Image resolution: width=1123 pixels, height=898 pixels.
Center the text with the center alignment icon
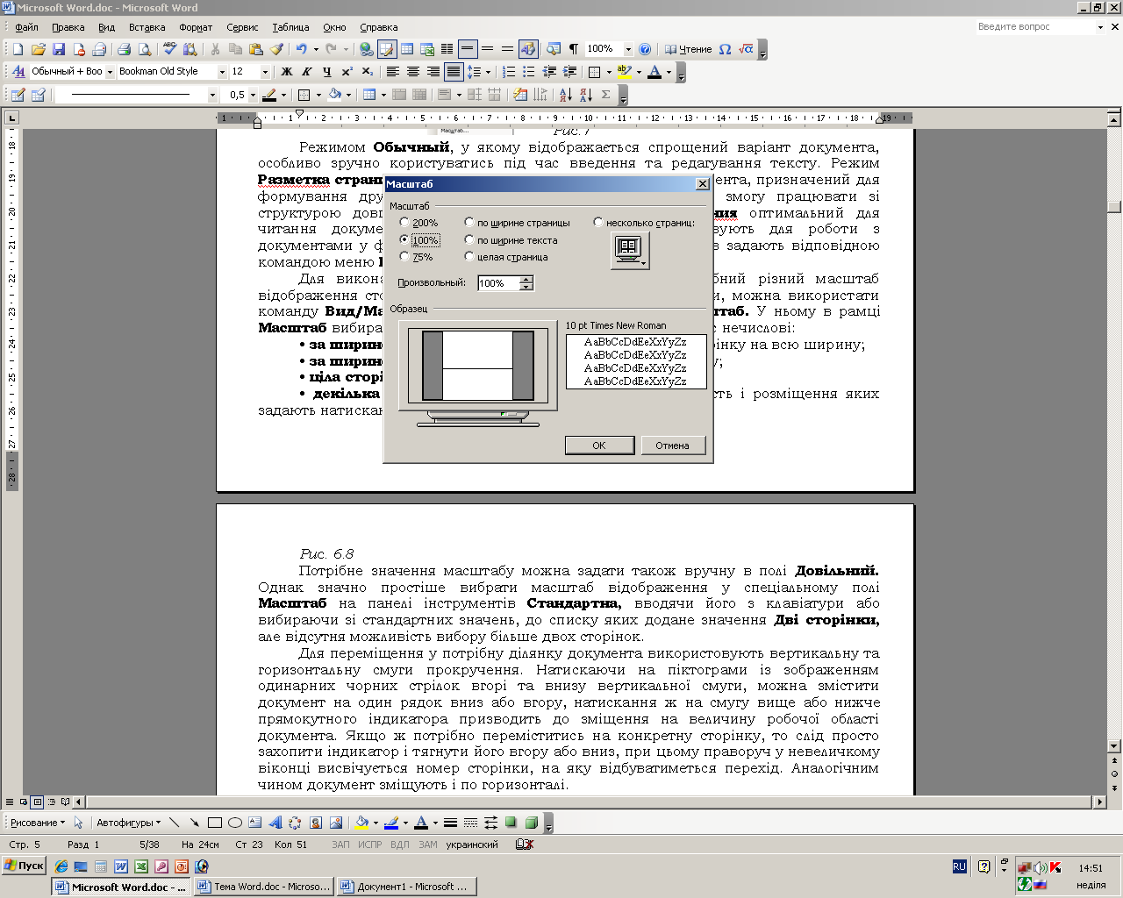click(413, 72)
